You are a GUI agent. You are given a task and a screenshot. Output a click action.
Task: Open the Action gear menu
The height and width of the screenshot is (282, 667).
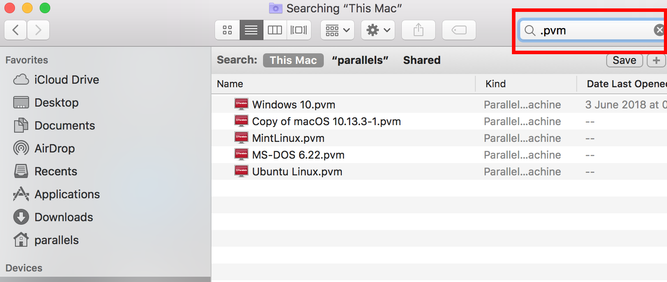tap(378, 30)
